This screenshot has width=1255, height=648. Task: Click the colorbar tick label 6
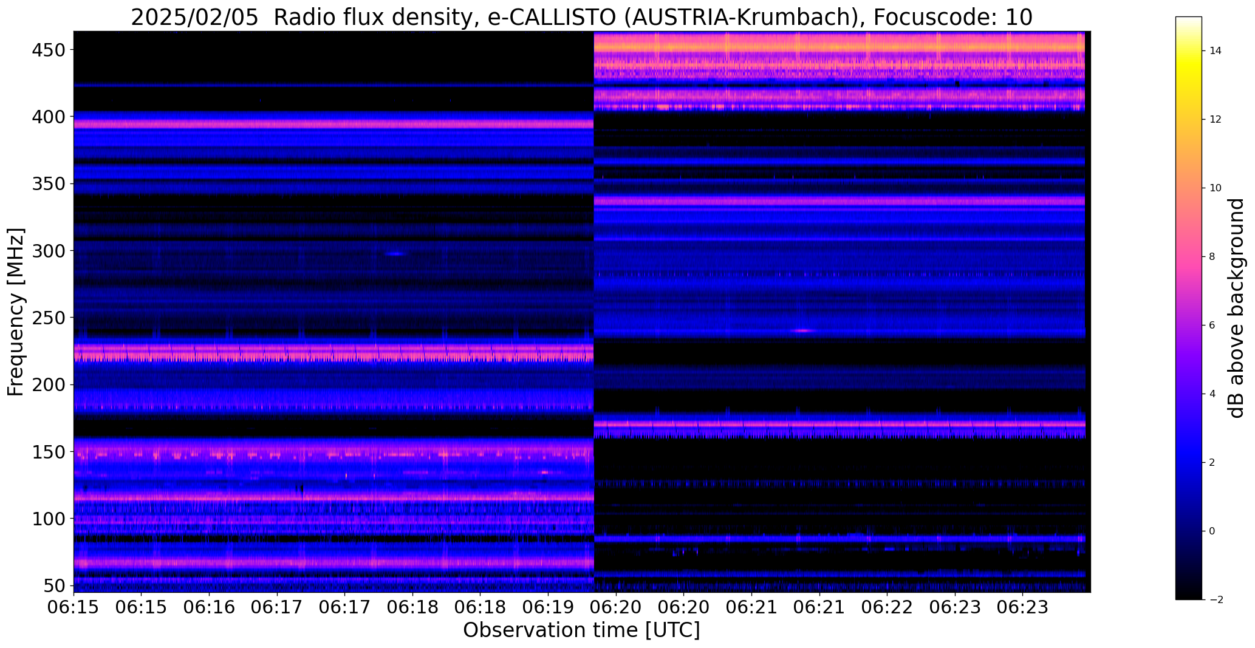tap(1212, 326)
